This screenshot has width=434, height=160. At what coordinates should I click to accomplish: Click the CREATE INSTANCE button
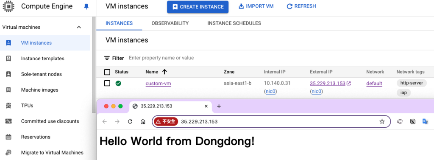tap(198, 7)
